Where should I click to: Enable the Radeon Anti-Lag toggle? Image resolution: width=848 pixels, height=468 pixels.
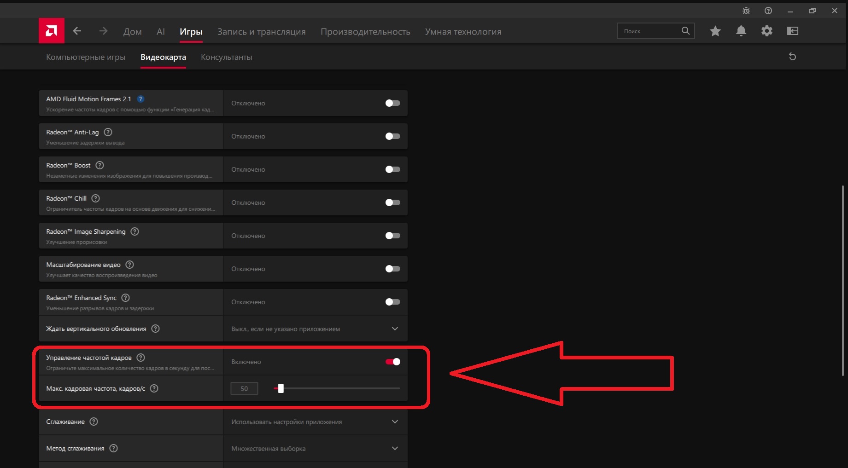(392, 136)
